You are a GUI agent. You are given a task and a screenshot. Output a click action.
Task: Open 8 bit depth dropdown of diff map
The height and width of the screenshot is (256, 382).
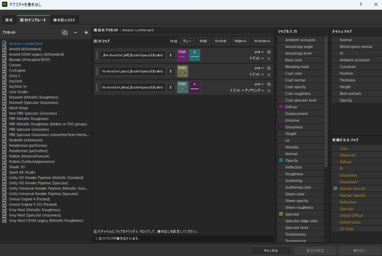tap(257, 59)
